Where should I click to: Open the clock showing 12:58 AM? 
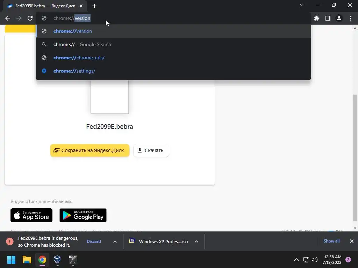pyautogui.click(x=332, y=260)
